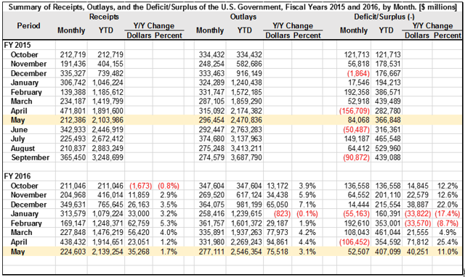This screenshot has height=277, width=465.
Task: Click the Outlays group header
Action: pyautogui.click(x=243, y=17)
